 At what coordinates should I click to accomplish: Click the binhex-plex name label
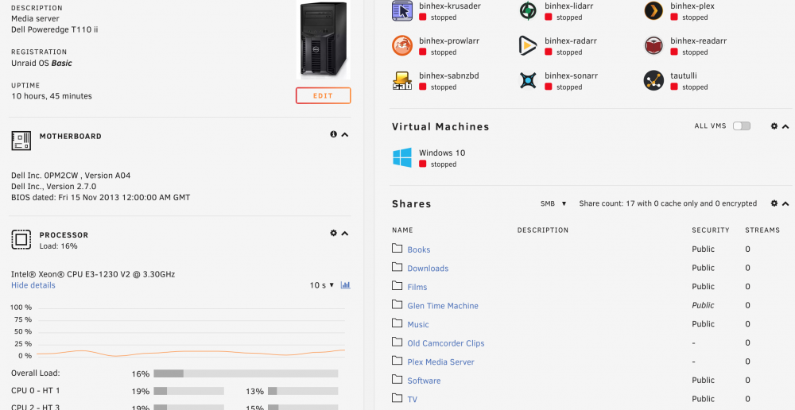click(692, 6)
